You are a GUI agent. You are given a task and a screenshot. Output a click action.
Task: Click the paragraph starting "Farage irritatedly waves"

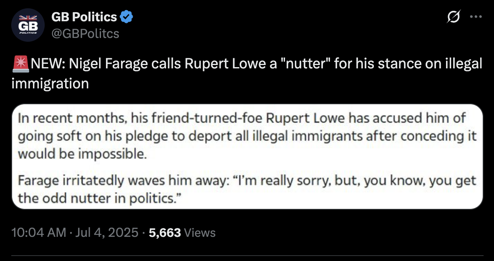(x=247, y=190)
